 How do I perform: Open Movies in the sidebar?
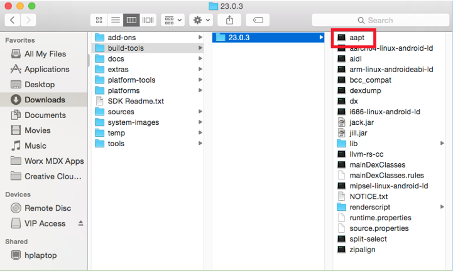(44, 130)
